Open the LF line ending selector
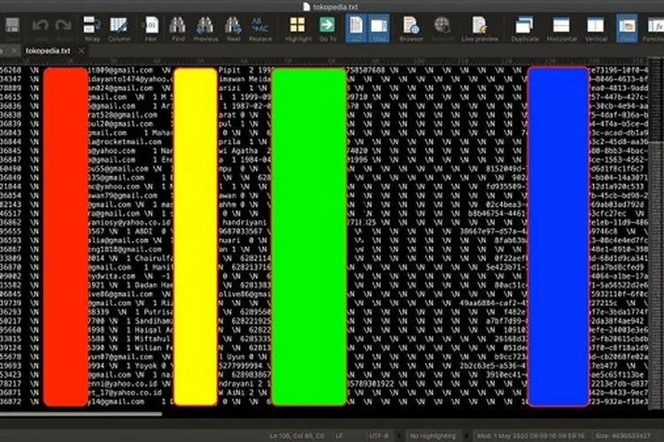Image resolution: width=664 pixels, height=442 pixels. coord(339,435)
